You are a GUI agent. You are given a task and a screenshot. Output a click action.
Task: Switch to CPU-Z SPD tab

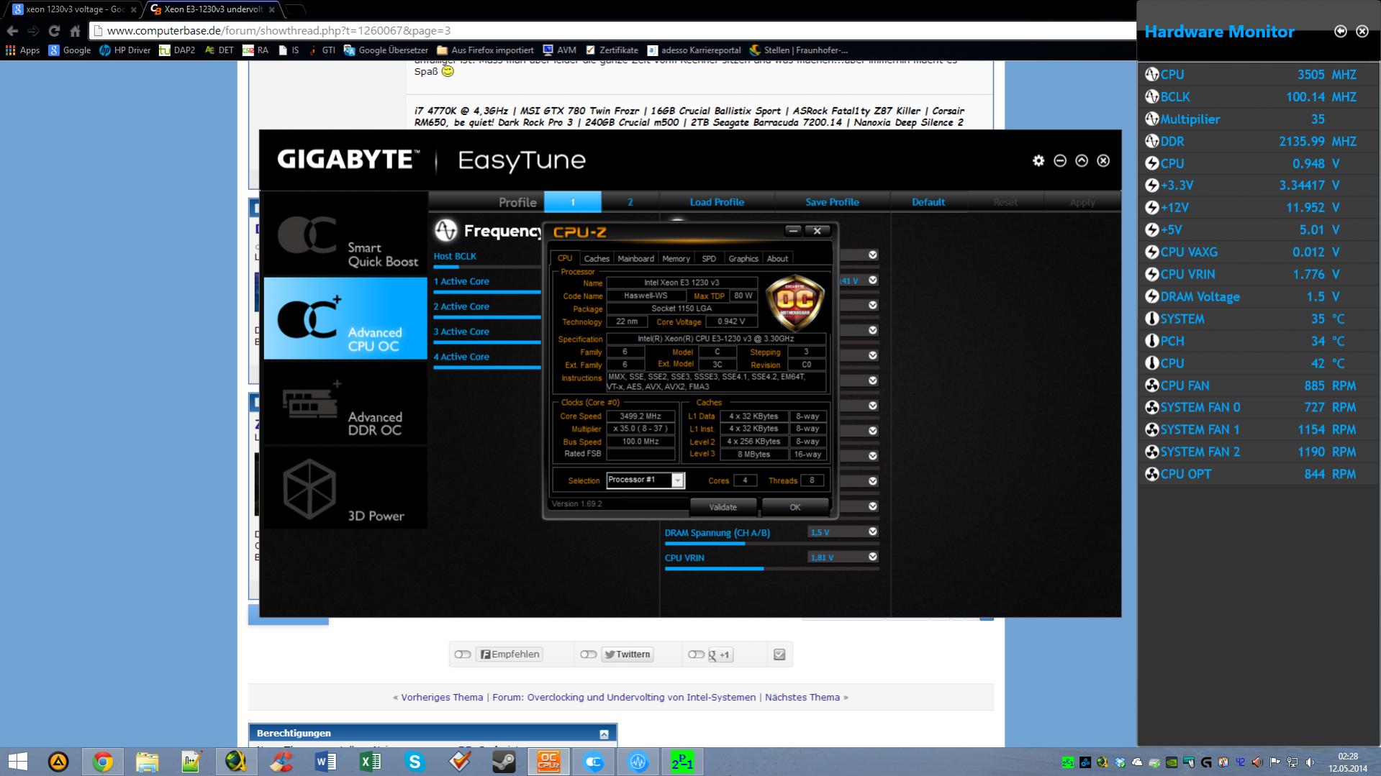click(x=709, y=259)
